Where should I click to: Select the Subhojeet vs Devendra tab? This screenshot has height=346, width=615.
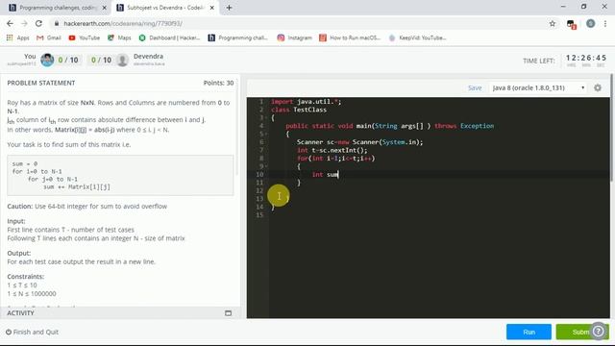[165, 8]
